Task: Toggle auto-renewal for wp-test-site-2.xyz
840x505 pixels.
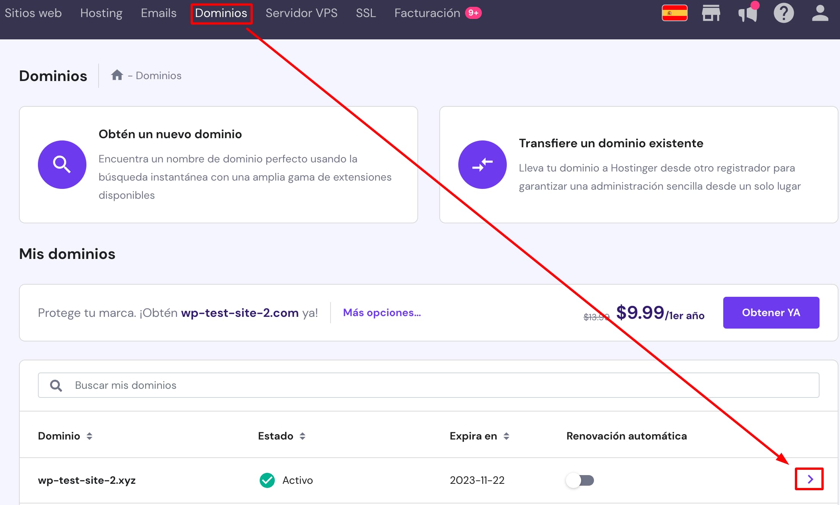Action: pyautogui.click(x=580, y=480)
